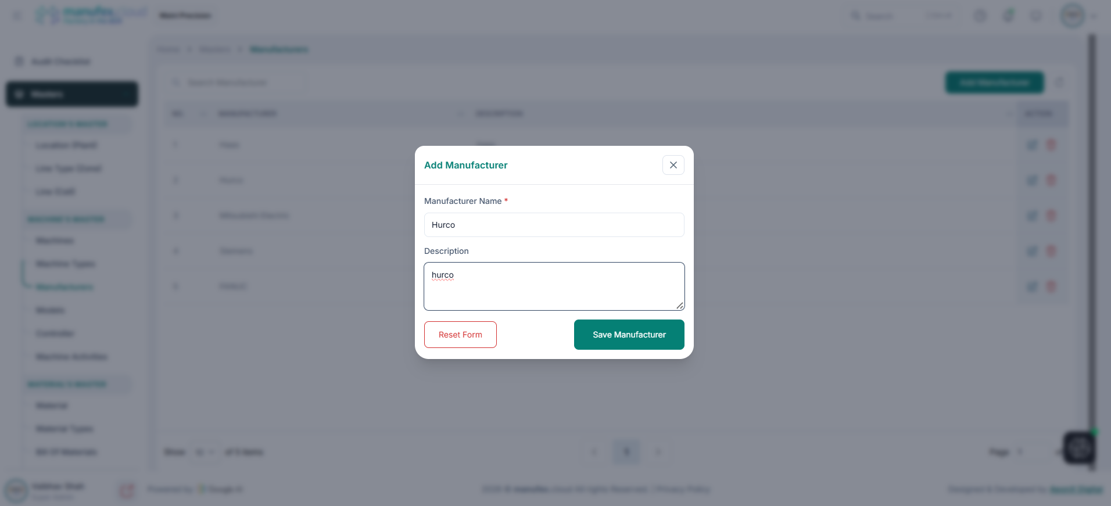Screen dimensions: 1111x506
Task: Go to the next page arrow
Action: [x=658, y=452]
